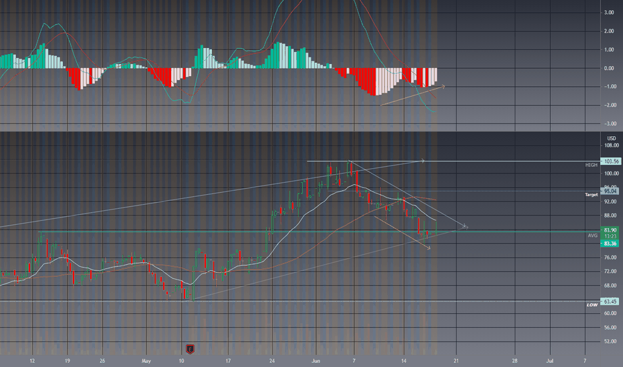Click the 12 date on time axis
The image size is (623, 367).
tap(32, 361)
